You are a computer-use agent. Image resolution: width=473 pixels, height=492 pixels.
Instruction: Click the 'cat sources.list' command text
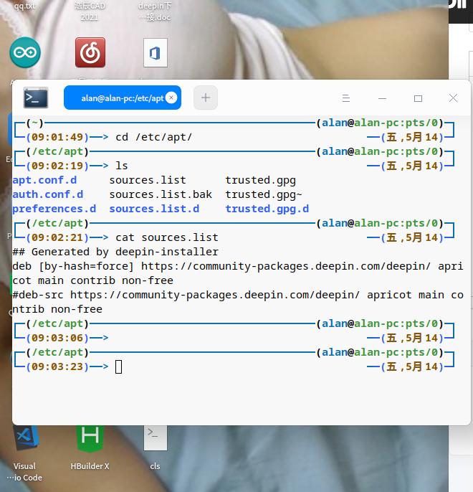pos(167,237)
